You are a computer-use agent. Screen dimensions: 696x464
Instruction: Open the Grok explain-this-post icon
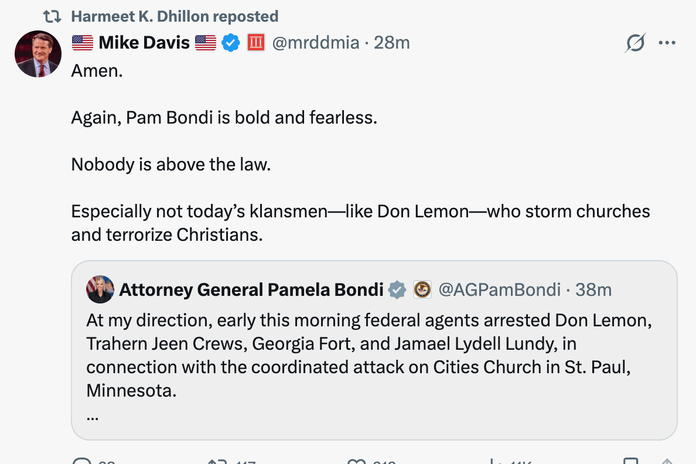click(x=634, y=43)
